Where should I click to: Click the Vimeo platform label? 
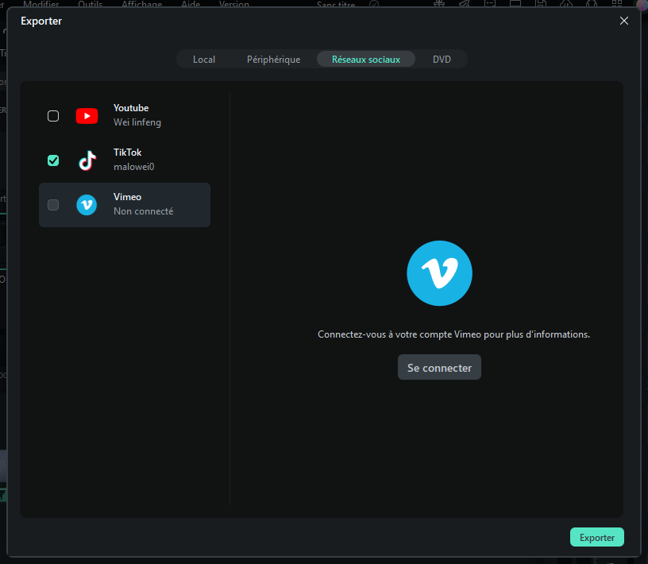pos(128,197)
